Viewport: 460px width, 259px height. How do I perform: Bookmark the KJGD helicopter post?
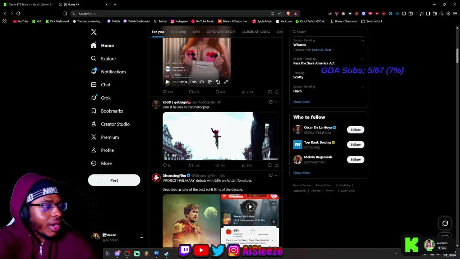(x=270, y=165)
